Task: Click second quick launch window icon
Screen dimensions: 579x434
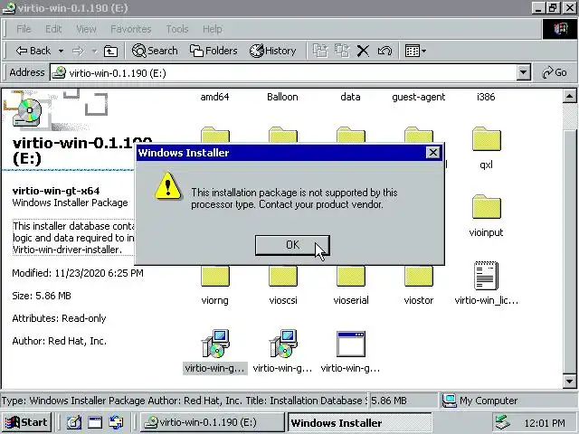Action: [x=95, y=422]
